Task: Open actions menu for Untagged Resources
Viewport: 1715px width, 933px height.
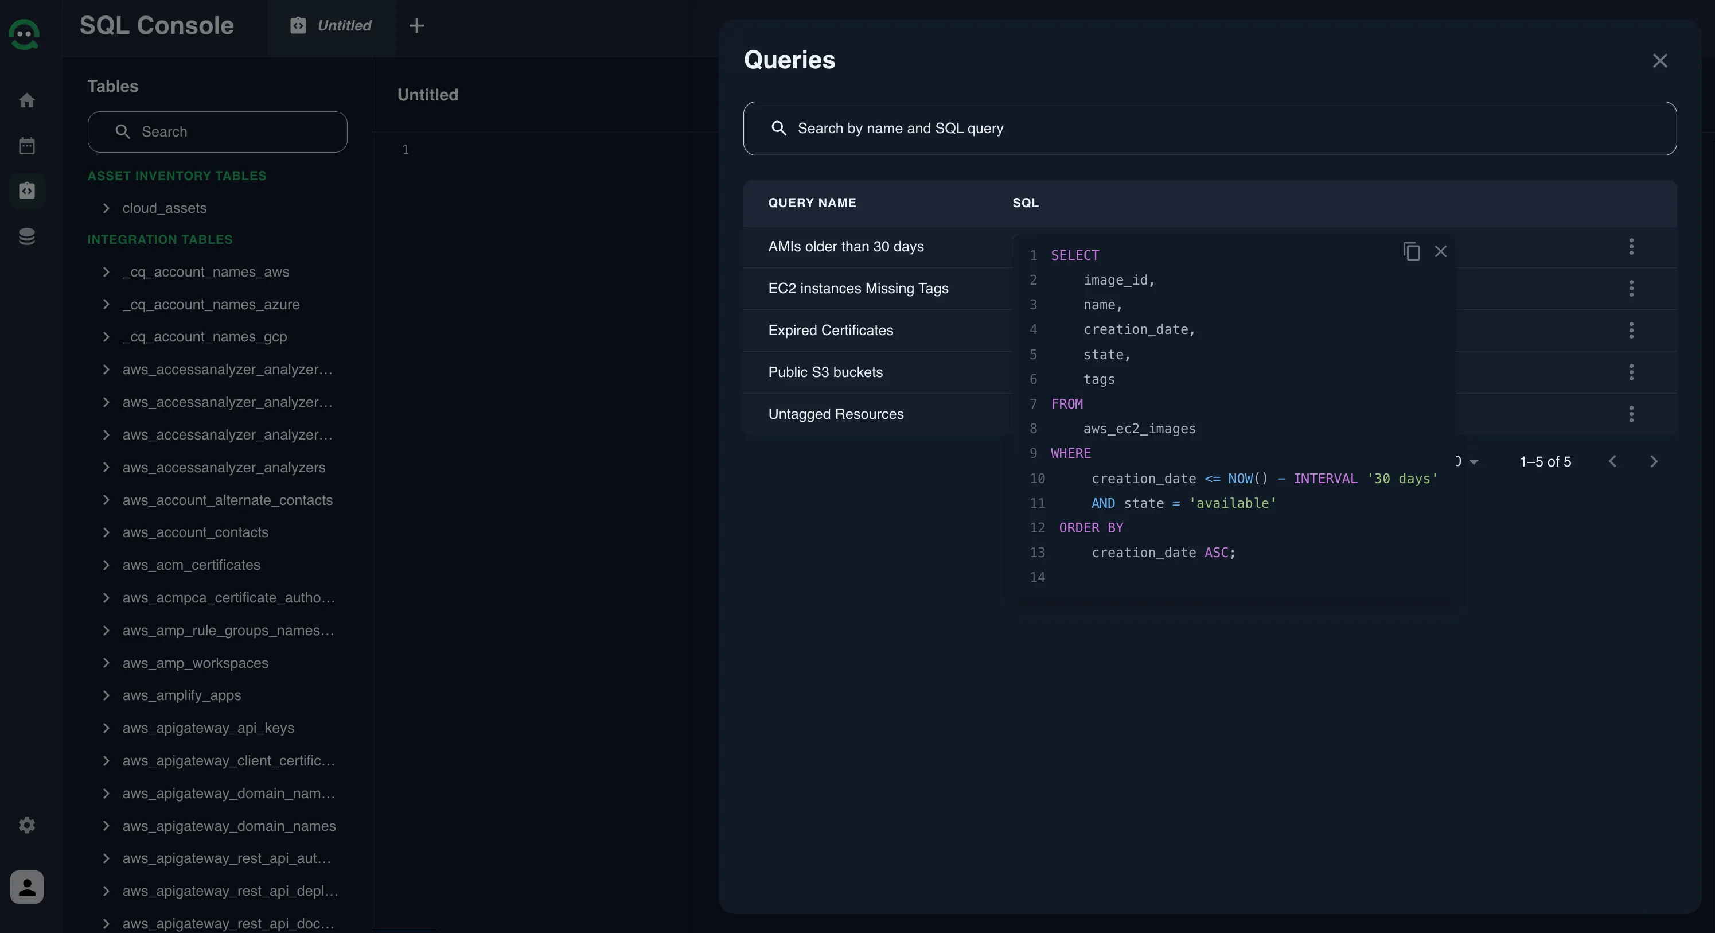Action: [1631, 414]
